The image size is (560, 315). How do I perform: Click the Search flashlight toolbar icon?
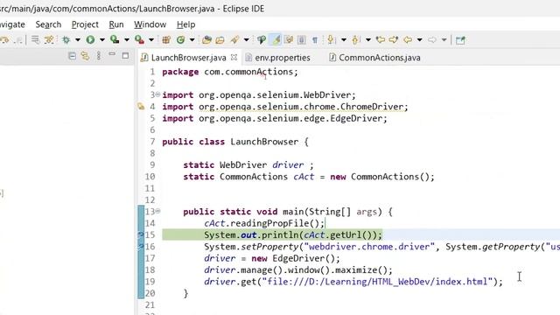[x=234, y=39]
